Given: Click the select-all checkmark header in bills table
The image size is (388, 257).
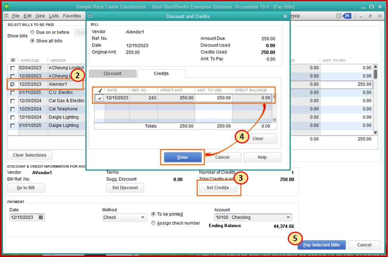Looking at the screenshot, I should point(13,60).
